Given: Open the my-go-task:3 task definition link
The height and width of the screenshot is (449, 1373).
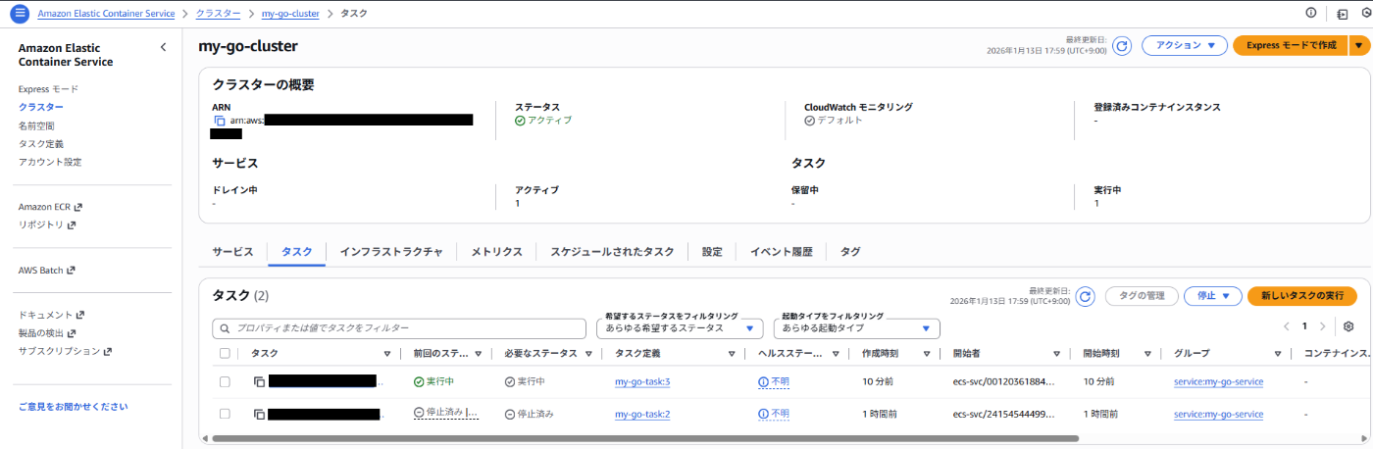Looking at the screenshot, I should [x=642, y=381].
